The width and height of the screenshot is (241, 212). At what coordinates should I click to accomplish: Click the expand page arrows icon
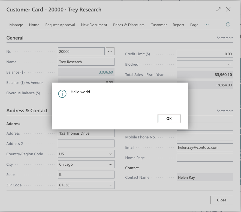tap(218, 10)
